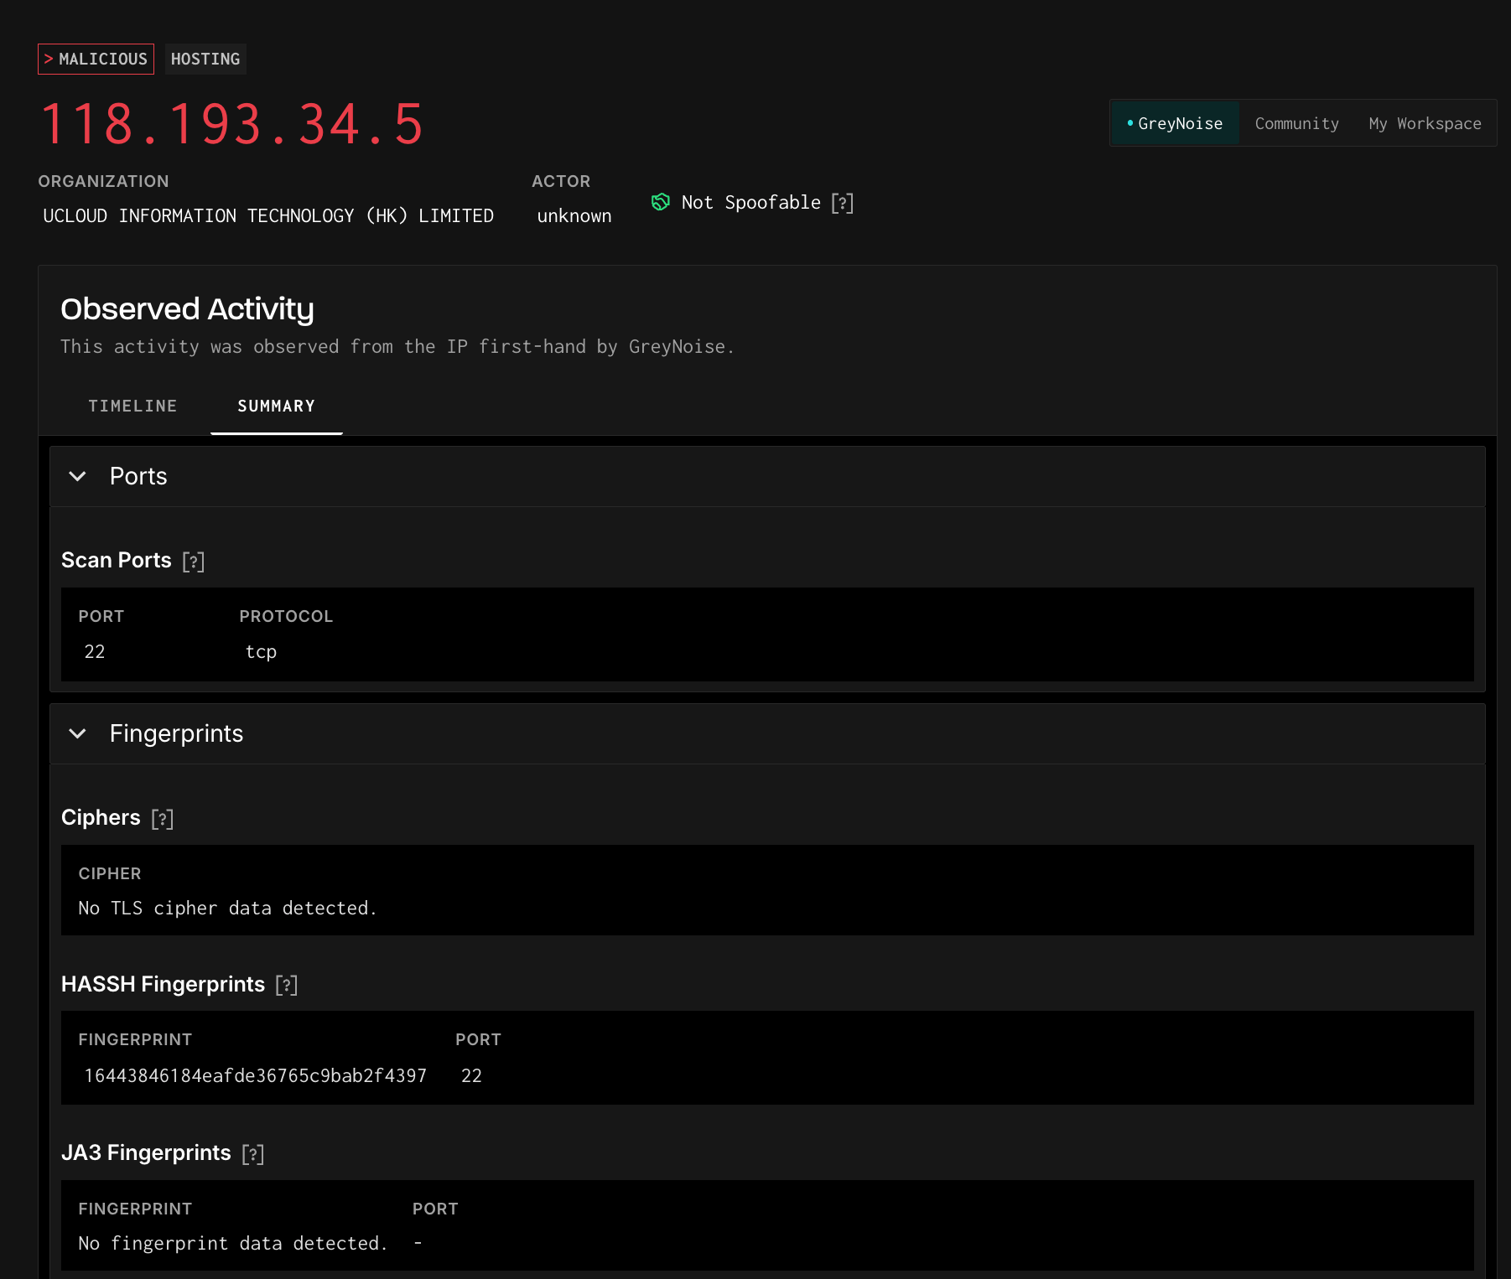Click the activity observed first-hand description text
This screenshot has height=1279, width=1511.
coord(397,346)
